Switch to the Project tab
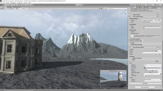The height and width of the screenshot is (91, 163). coord(146,7)
